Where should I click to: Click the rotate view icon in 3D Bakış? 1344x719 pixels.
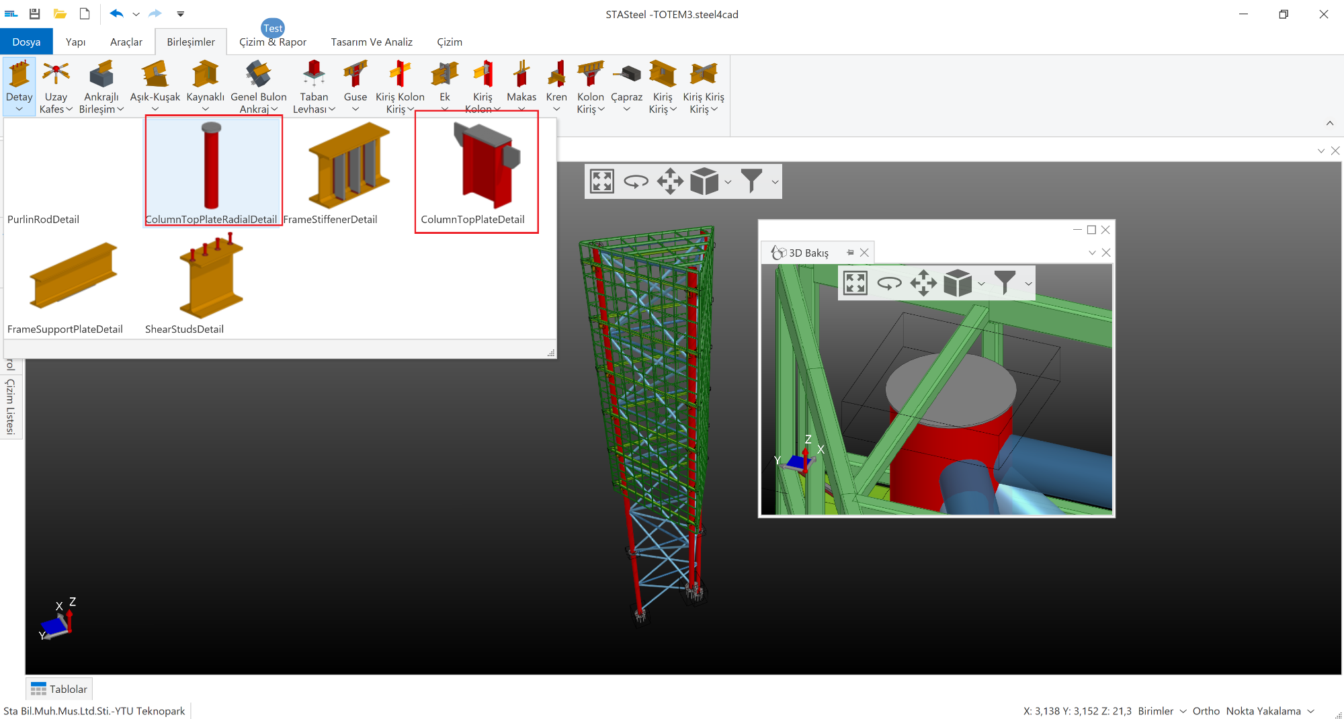[x=889, y=284]
